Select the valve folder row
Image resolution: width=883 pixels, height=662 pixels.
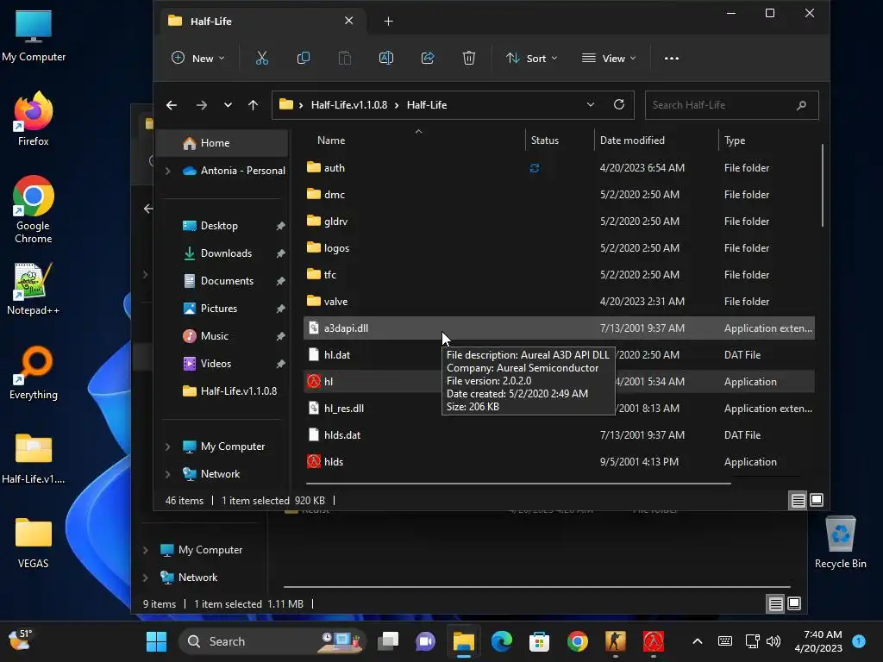coord(559,301)
